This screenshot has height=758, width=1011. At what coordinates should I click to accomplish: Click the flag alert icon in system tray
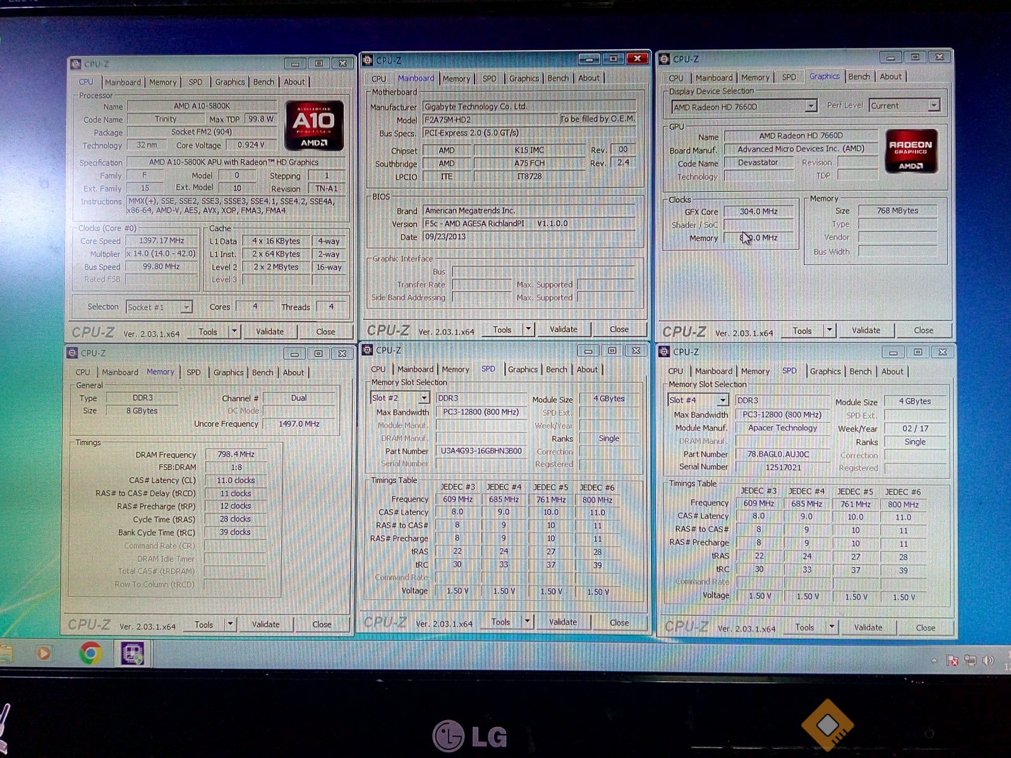(953, 661)
